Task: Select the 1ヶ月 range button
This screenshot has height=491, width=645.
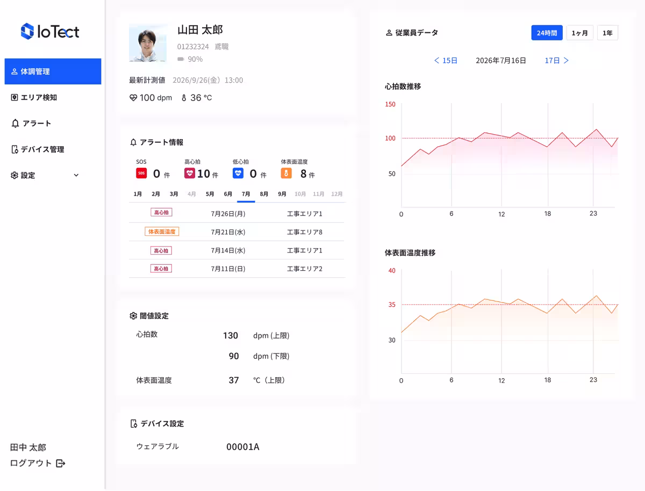Action: coord(580,33)
